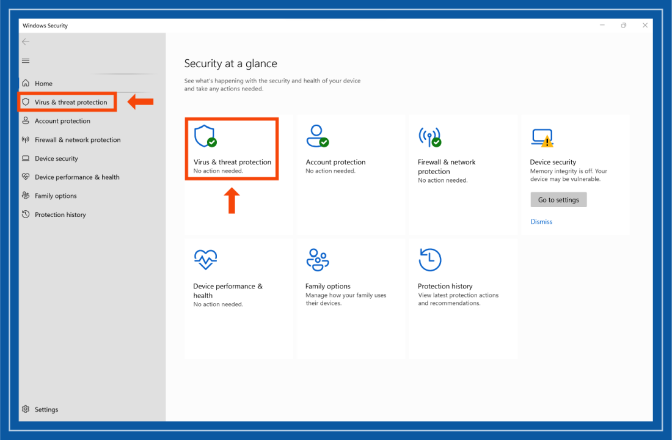Select the Account protection person icon
This screenshot has height=440, width=672.
point(26,120)
